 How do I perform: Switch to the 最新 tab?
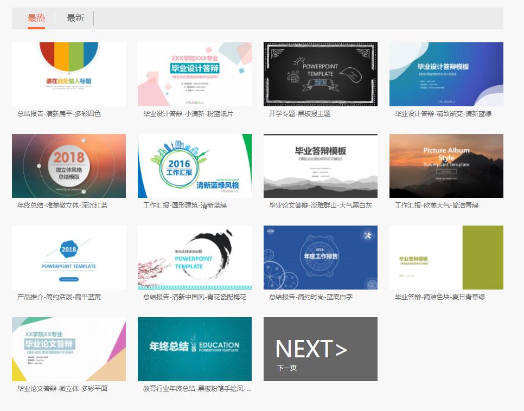(x=75, y=18)
